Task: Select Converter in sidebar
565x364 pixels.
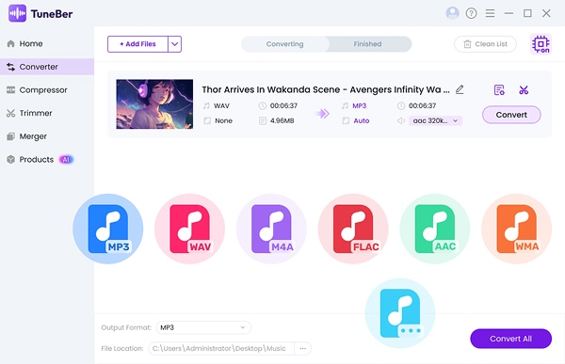Action: [x=47, y=67]
